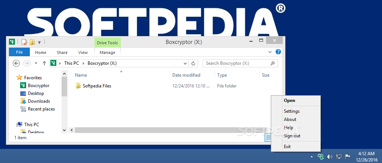Image resolution: width=382 pixels, height=163 pixels.
Task: Click the Drive Tools contextual tab header
Action: coord(107,43)
